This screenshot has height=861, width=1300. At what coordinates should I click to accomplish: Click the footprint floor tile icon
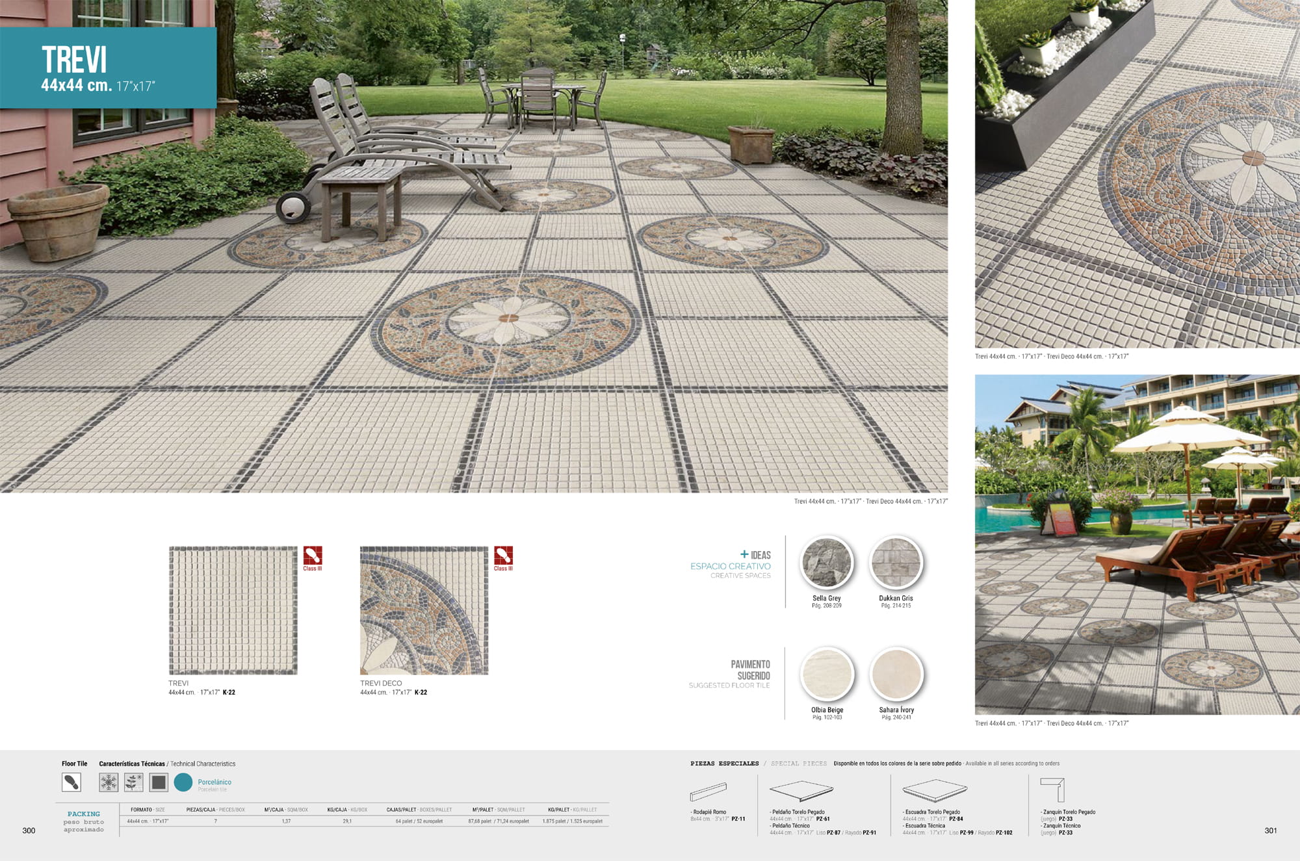(x=71, y=782)
